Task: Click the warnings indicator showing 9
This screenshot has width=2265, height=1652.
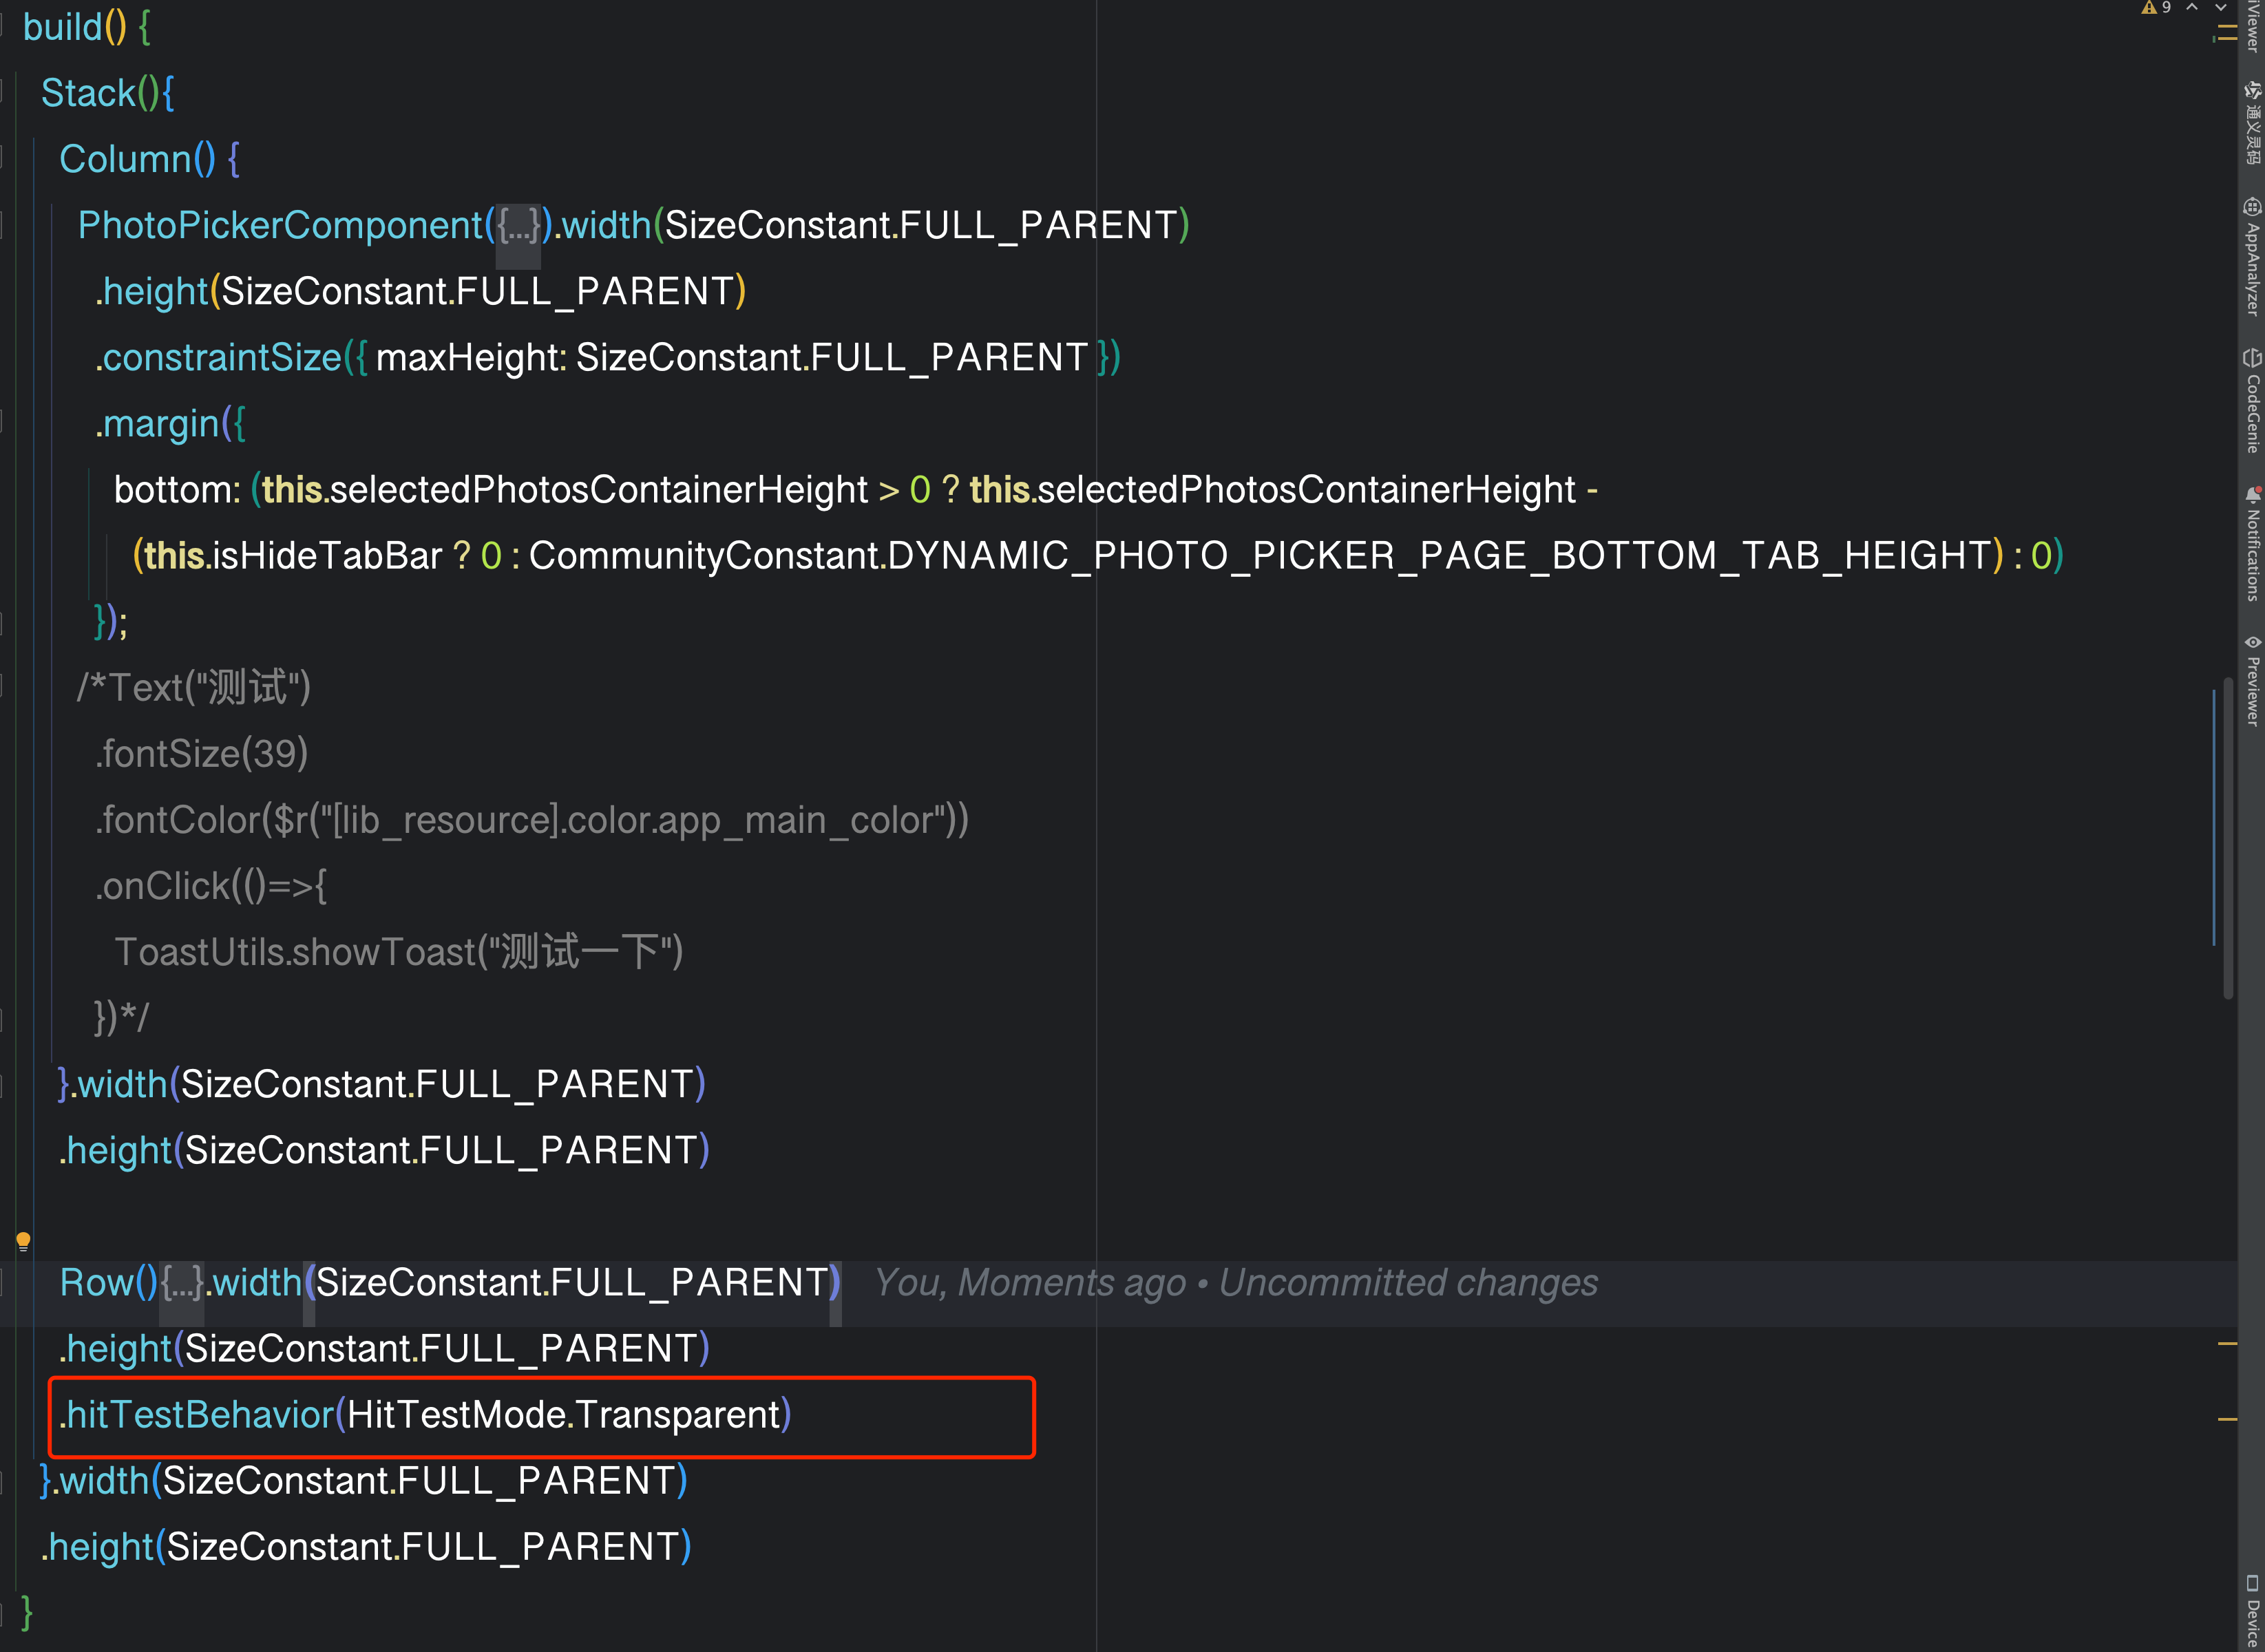Action: tap(2155, 8)
